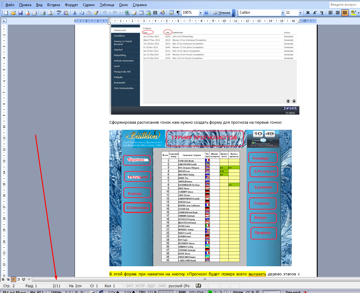This screenshot has width=360, height=293.
Task: Click the Чтение reading mode button
Action: pos(222,13)
